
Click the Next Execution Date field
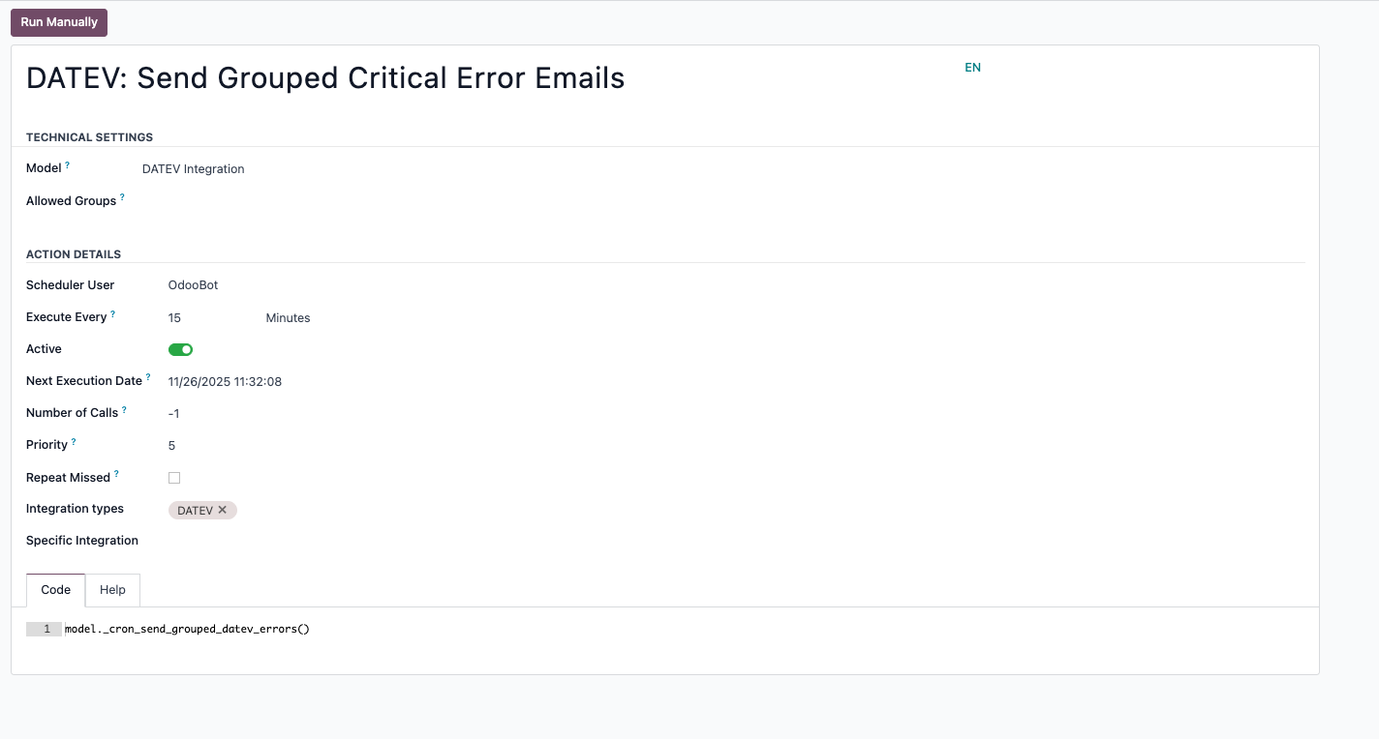click(x=225, y=382)
